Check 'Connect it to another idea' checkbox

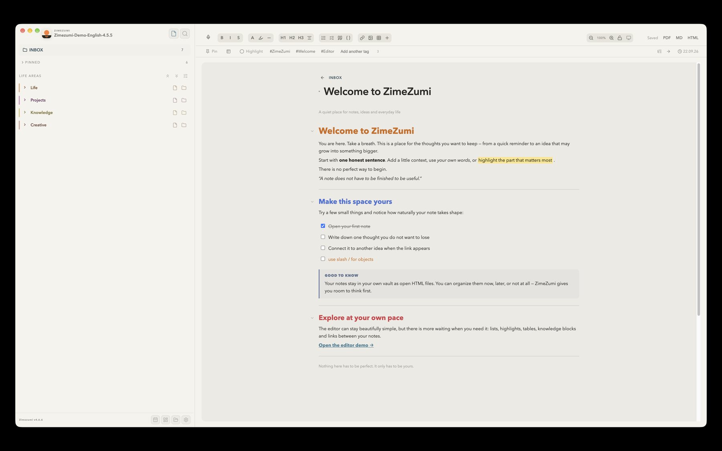click(x=323, y=248)
